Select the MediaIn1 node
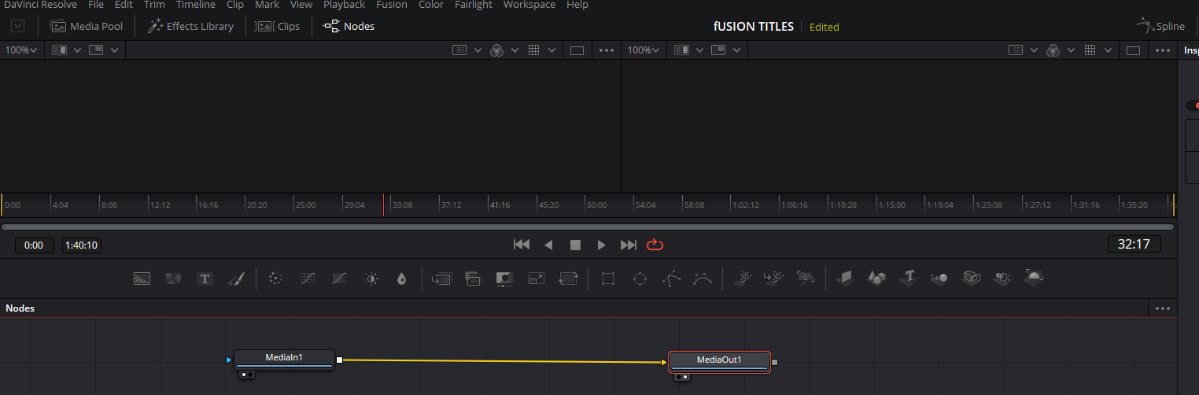Viewport: 1199px width, 395px height. 284,360
